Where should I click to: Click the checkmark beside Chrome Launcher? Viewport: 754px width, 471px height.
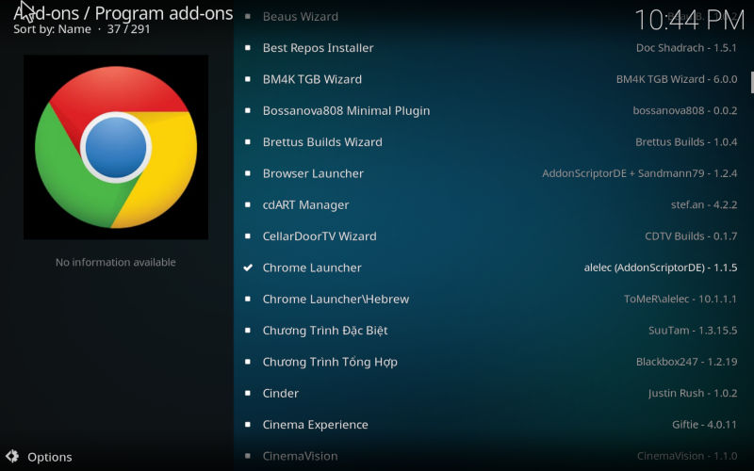point(248,268)
